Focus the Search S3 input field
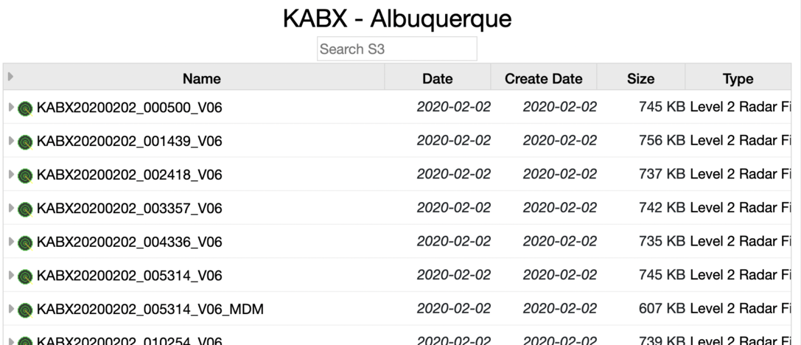Image resolution: width=801 pixels, height=345 pixels. (x=396, y=49)
